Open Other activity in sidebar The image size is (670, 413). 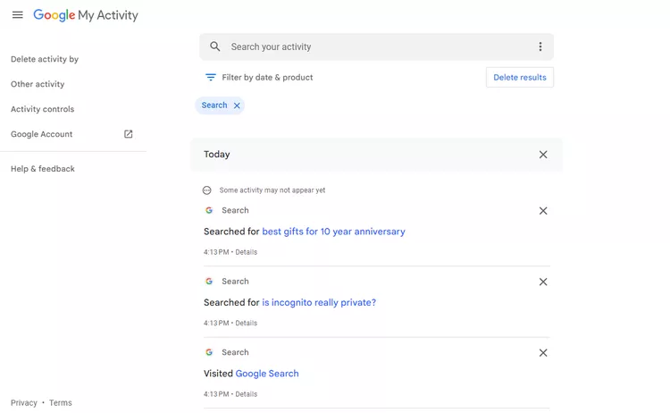[x=38, y=84]
